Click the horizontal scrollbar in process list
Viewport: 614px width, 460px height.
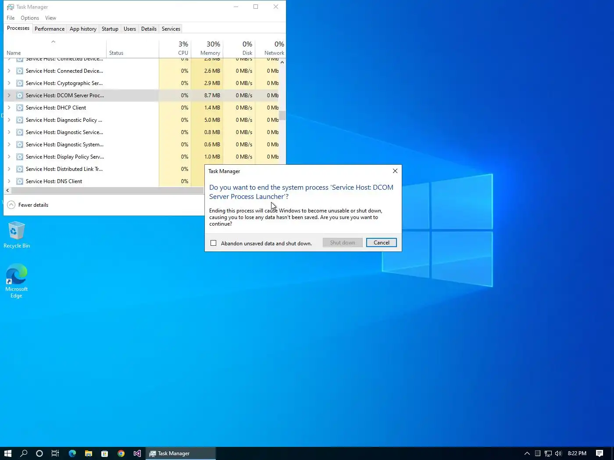pos(107,191)
